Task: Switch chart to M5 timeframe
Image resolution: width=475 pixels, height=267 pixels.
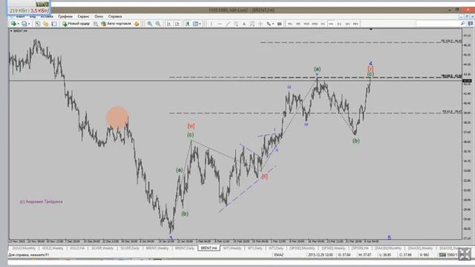Action: [x=298, y=24]
